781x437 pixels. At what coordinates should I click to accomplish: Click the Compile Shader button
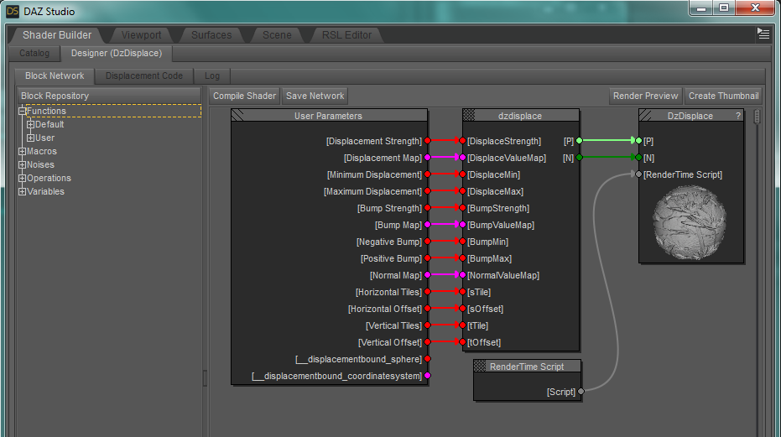[245, 96]
